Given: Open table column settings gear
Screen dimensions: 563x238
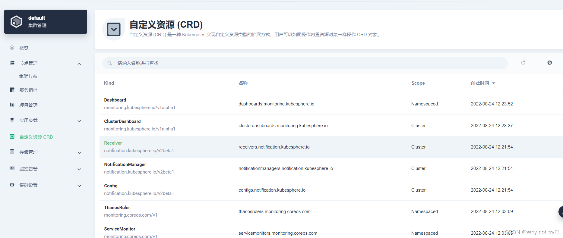Looking at the screenshot, I should 550,63.
